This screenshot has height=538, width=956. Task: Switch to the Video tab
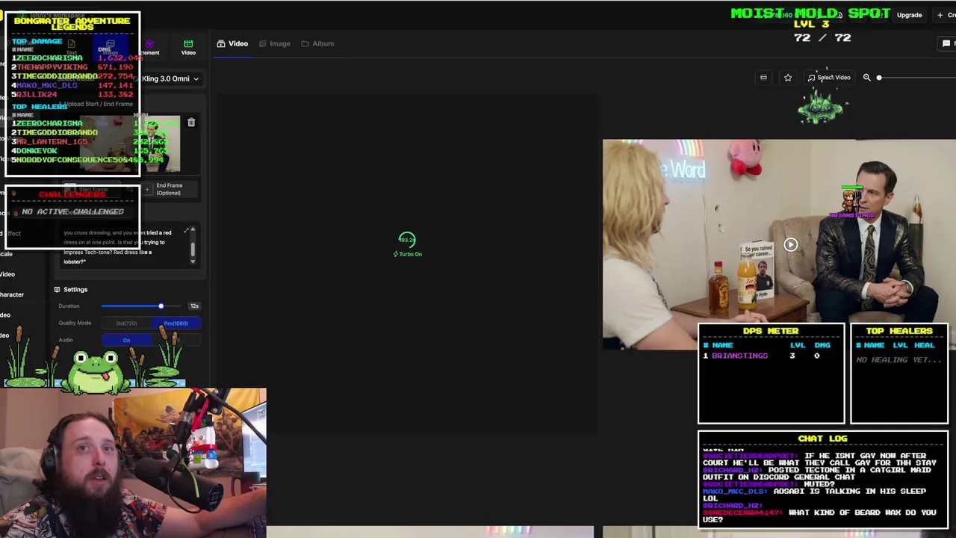[x=232, y=43]
